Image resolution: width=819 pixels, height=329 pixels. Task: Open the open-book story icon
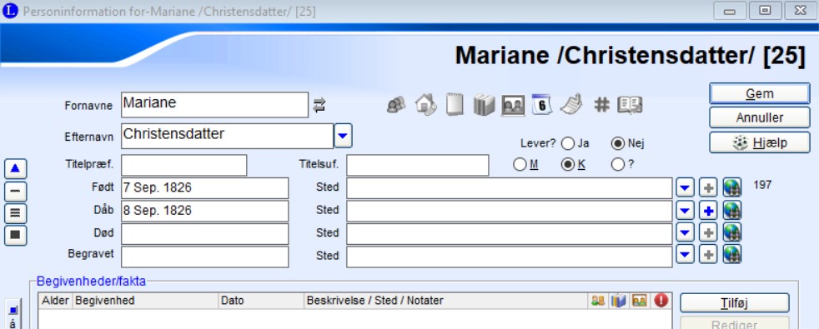click(630, 105)
